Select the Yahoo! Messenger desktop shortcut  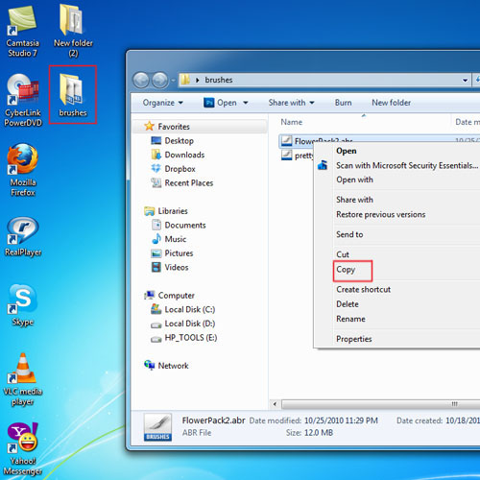point(23,448)
